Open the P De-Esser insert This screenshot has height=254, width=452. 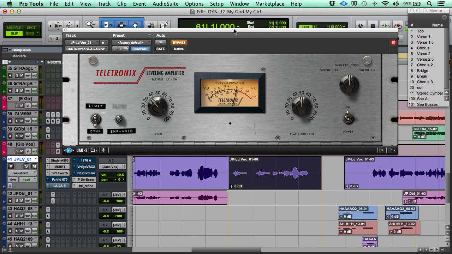pyautogui.click(x=86, y=180)
